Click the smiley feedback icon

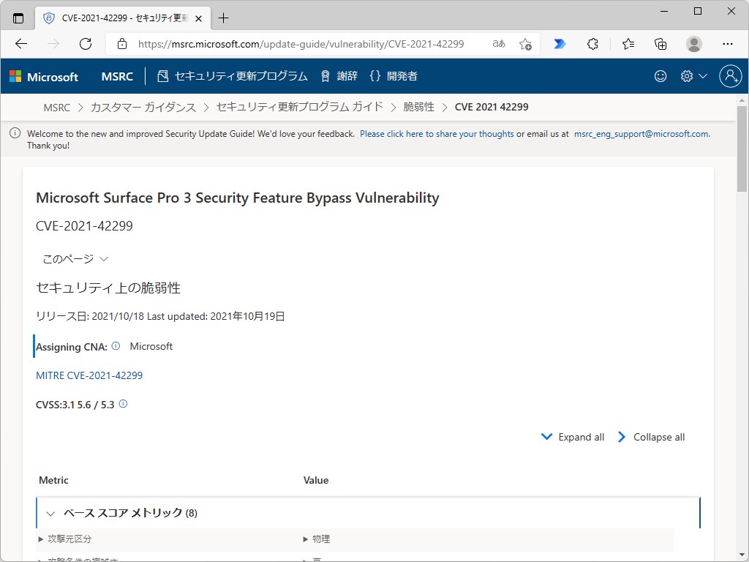click(x=660, y=76)
